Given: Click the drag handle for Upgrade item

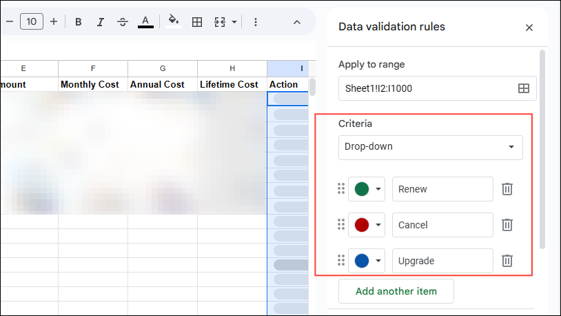Looking at the screenshot, I should coord(341,261).
